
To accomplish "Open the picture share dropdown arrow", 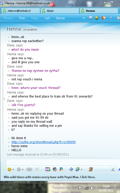I will pos(82,170).
